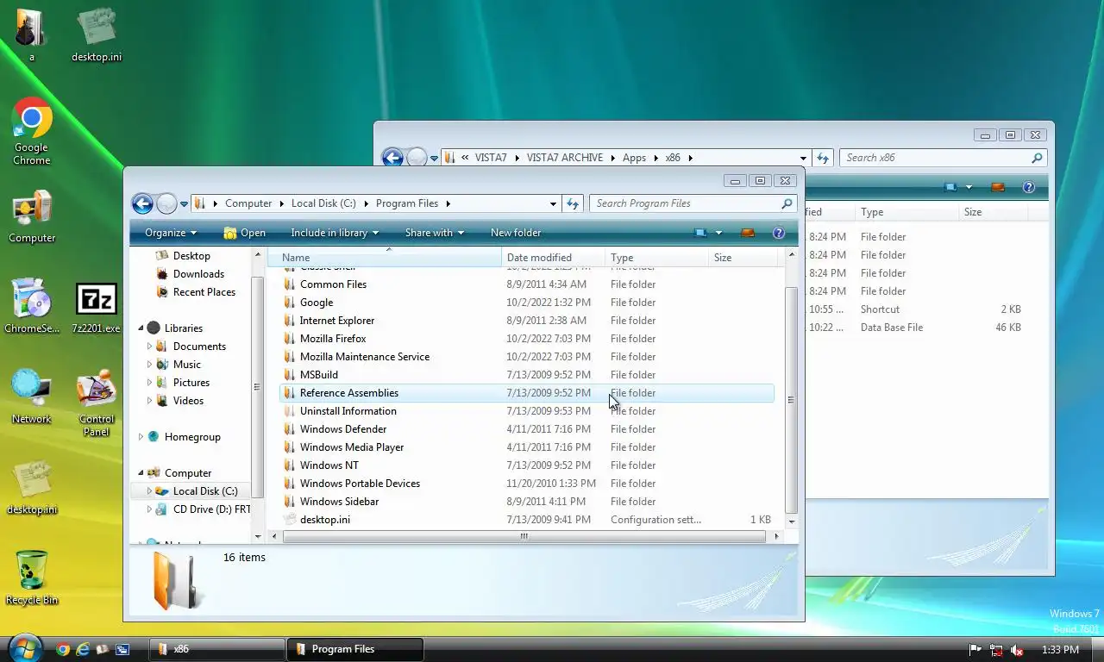Select the Computer desktop icon
The height and width of the screenshot is (662, 1104).
(x=32, y=217)
